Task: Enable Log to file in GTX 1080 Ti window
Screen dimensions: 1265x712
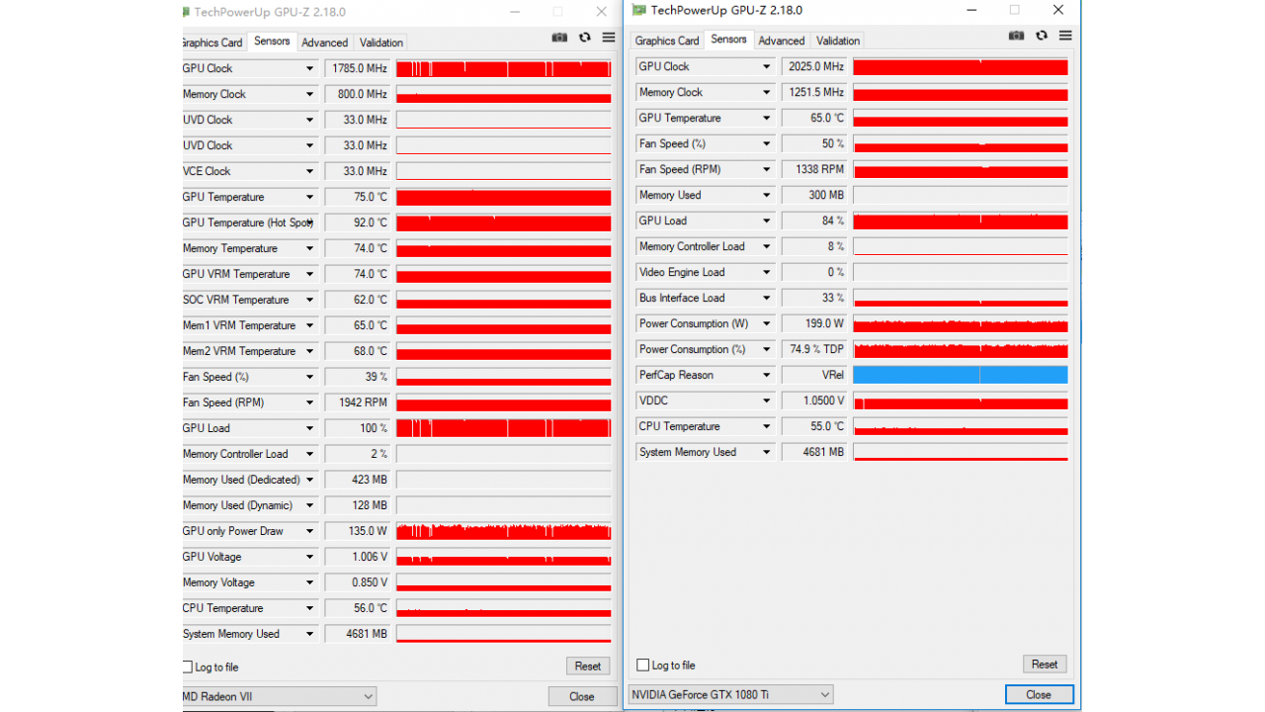Action: pos(643,665)
